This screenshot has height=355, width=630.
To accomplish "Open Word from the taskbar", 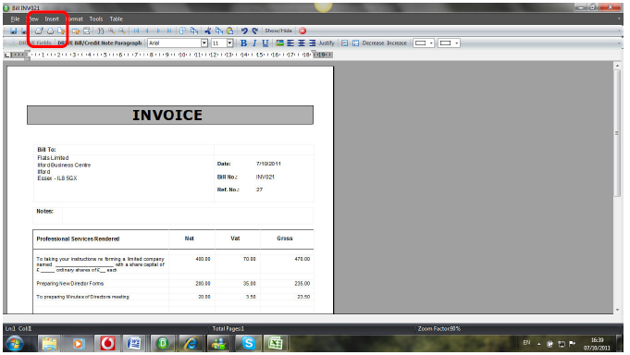I will click(134, 343).
